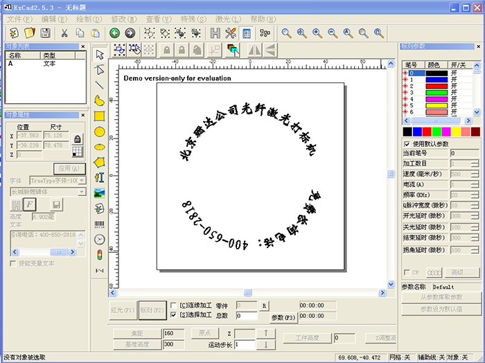This screenshot has width=485, height=363.
Task: Click the 频率(KHz) spinner control
Action: 475,195
